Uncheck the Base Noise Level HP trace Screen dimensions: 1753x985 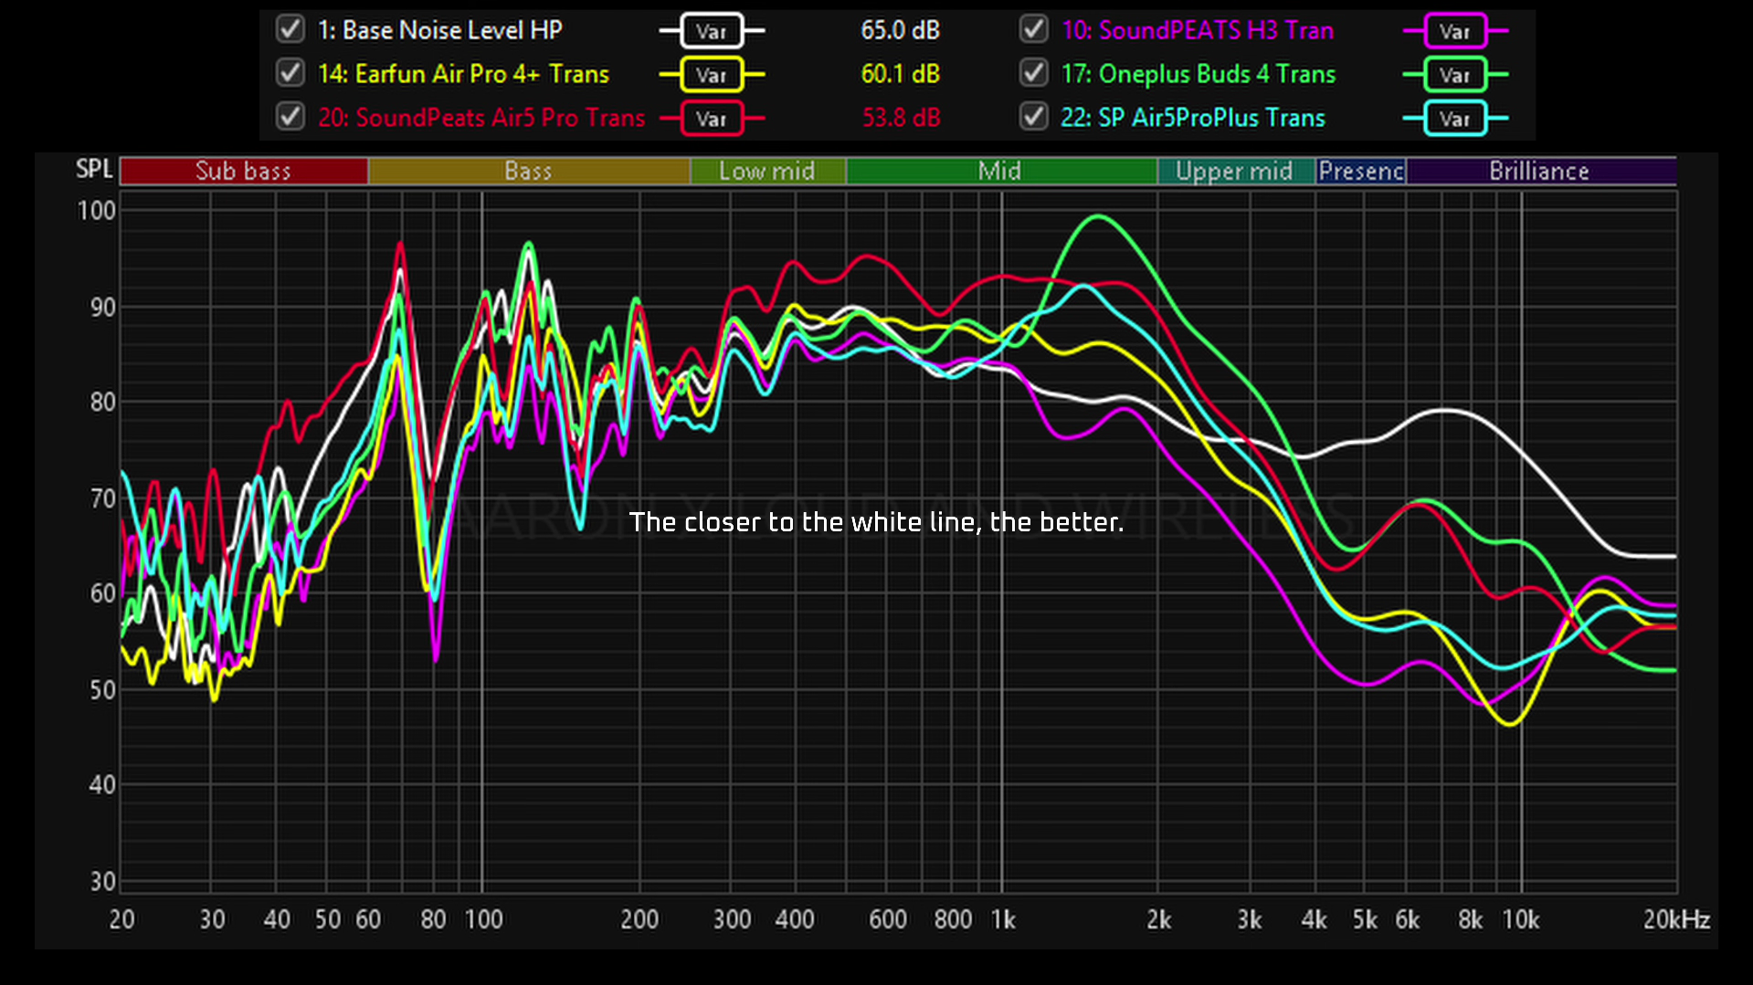[x=290, y=29]
